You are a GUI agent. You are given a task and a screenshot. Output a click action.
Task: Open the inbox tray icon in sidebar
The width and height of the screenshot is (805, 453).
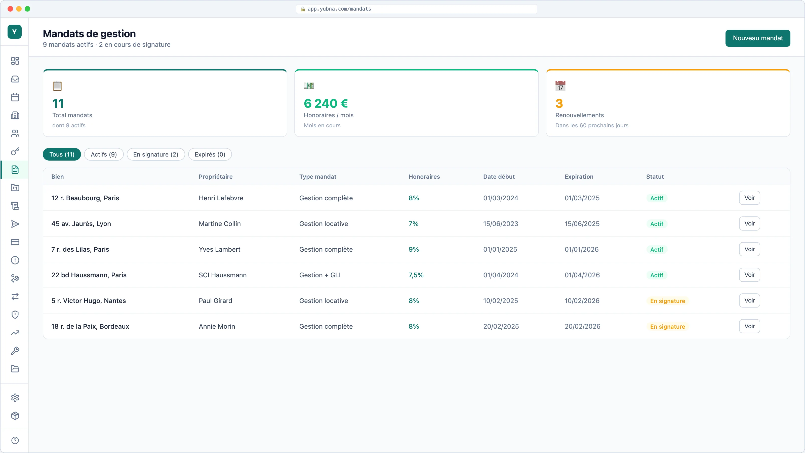(x=15, y=79)
